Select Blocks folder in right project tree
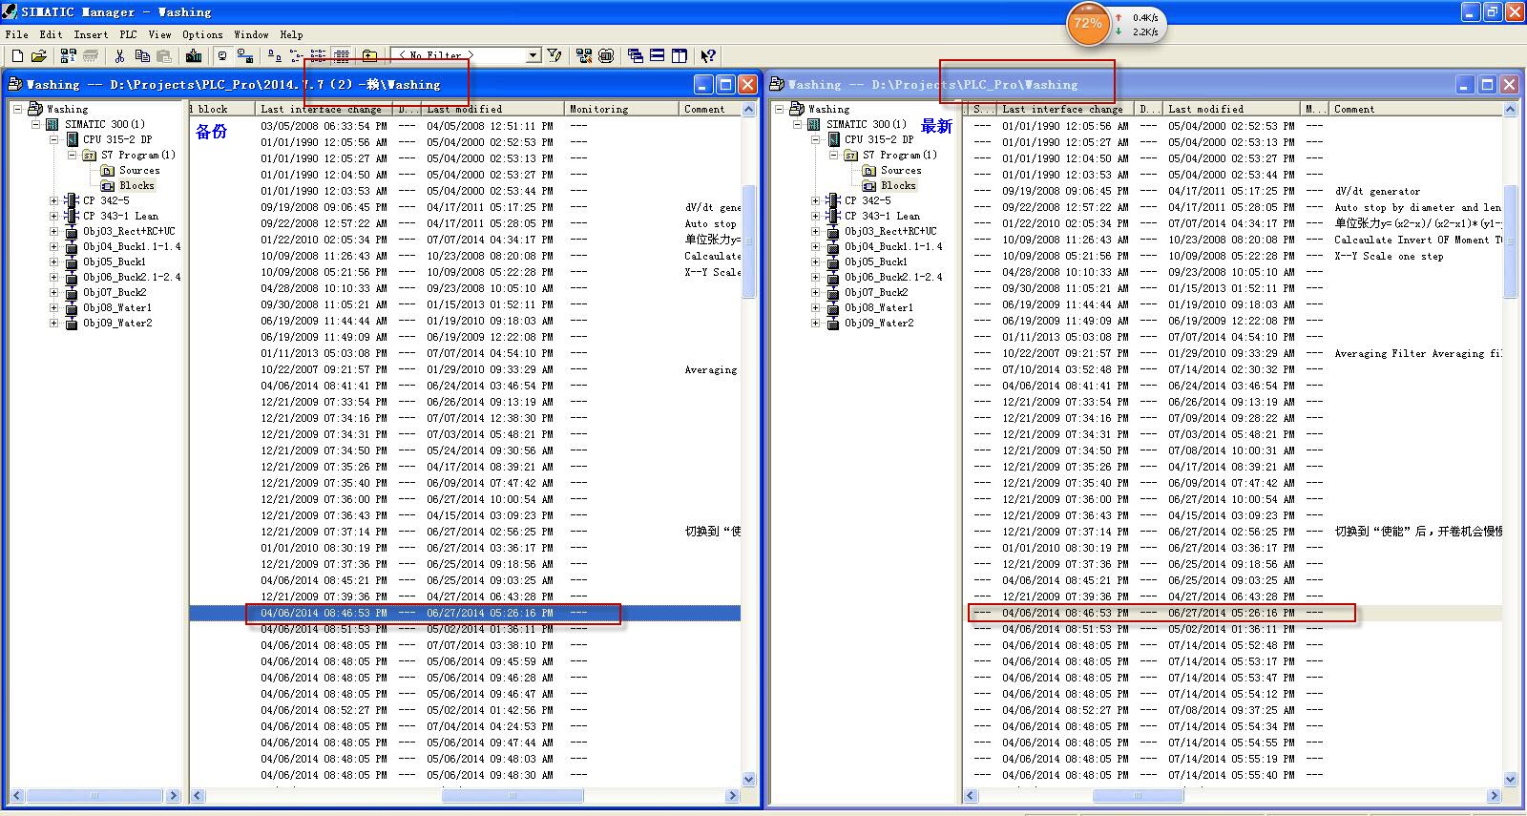1527x816 pixels. click(898, 185)
